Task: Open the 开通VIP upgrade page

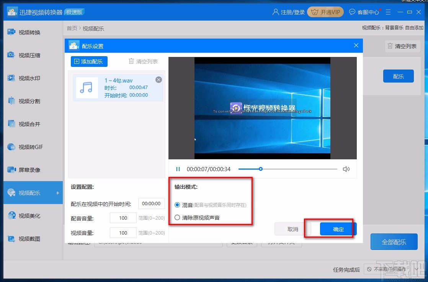Action: click(x=325, y=12)
